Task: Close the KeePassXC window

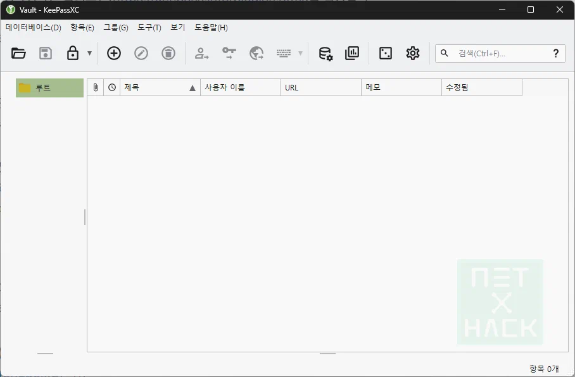Action: (560, 9)
